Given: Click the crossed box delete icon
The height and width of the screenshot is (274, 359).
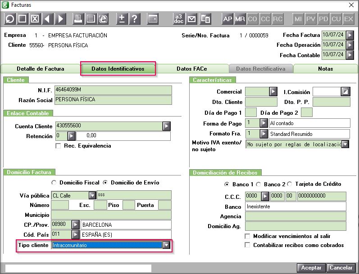Looking at the screenshot, I should tap(35, 19).
